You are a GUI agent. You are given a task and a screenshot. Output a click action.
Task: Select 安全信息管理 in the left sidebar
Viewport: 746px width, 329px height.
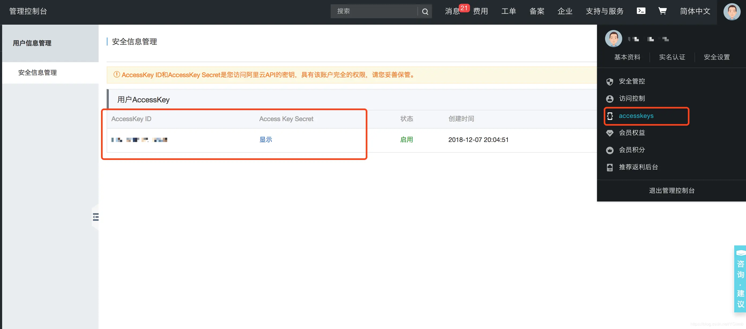(x=38, y=72)
